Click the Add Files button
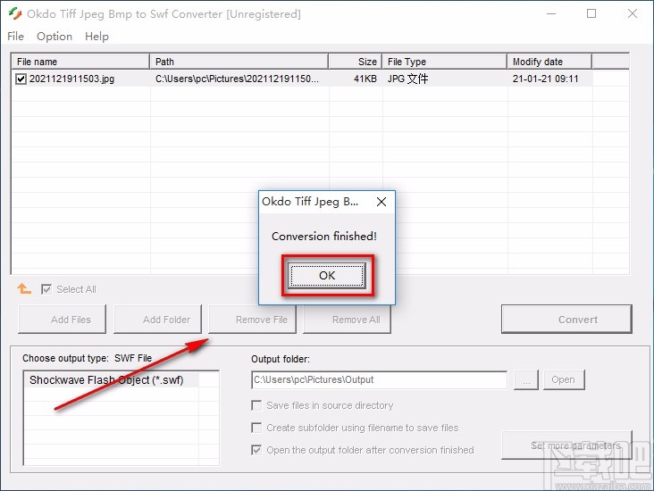The height and width of the screenshot is (491, 654). pos(63,320)
